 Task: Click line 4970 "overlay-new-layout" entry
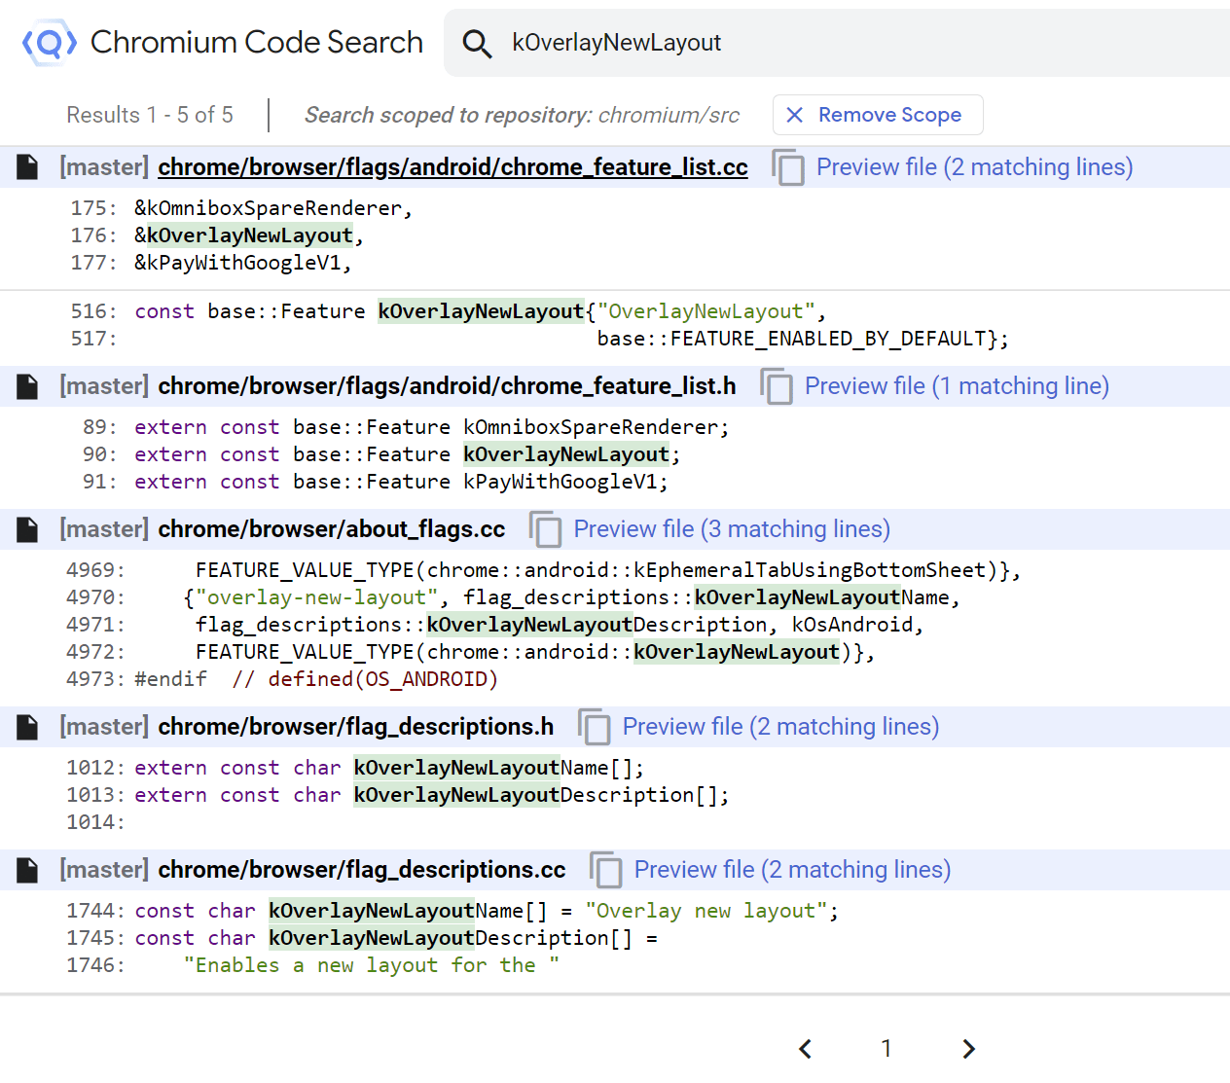[572, 597]
